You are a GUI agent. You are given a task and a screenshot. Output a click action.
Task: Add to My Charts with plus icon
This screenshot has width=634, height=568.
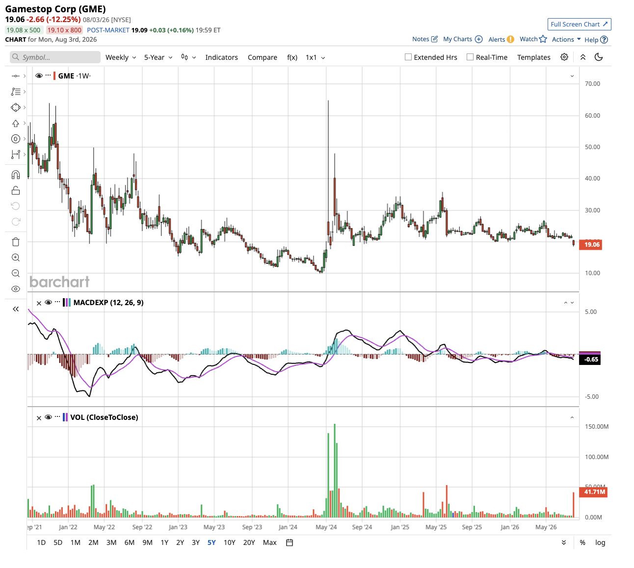[x=463, y=39]
